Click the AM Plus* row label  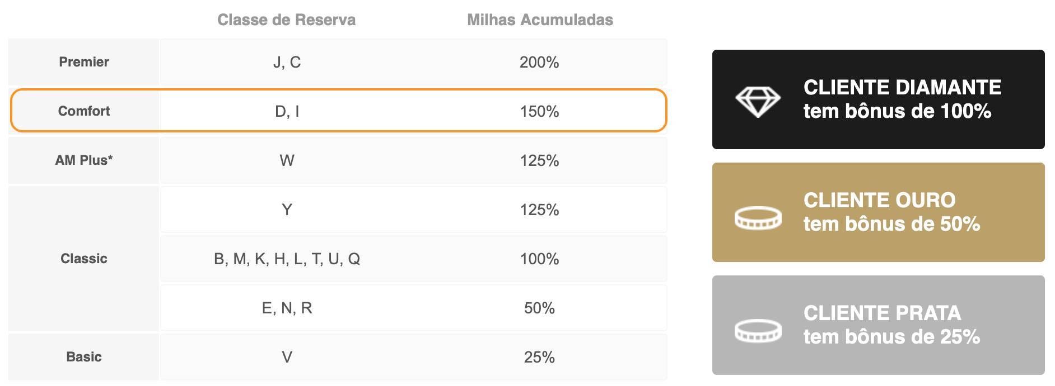click(x=84, y=160)
